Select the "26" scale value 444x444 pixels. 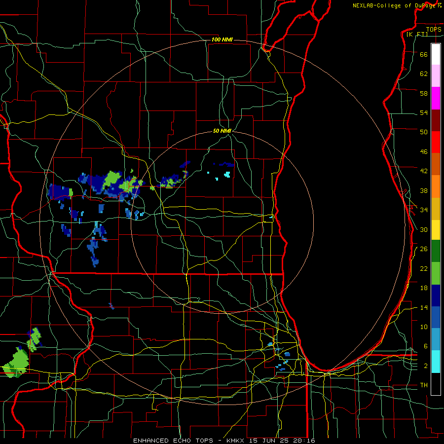point(424,249)
